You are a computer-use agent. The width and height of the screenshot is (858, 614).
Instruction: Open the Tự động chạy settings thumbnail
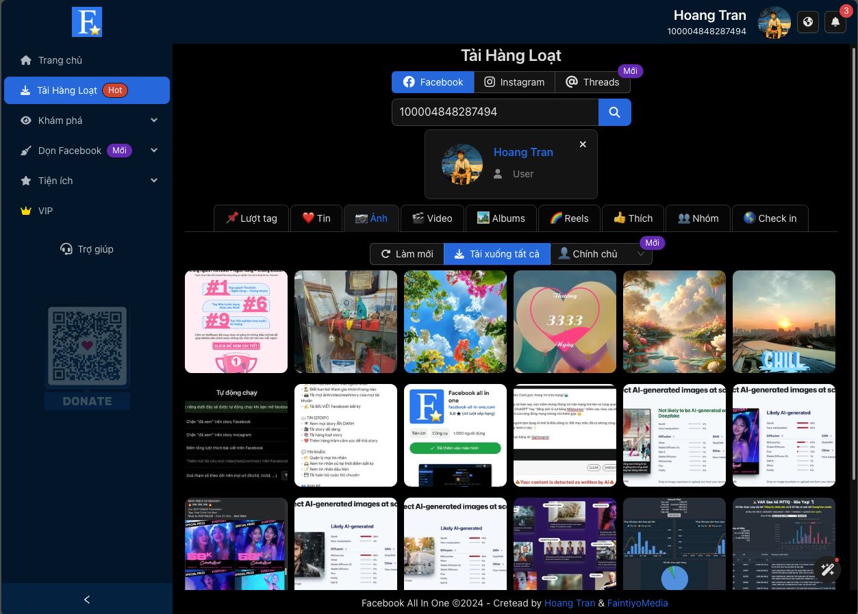coord(236,435)
